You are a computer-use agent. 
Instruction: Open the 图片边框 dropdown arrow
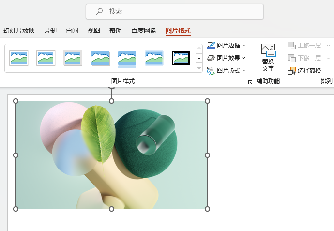244,45
